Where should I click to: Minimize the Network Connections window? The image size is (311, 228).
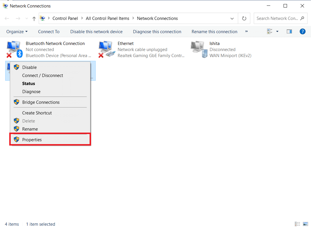pos(268,6)
